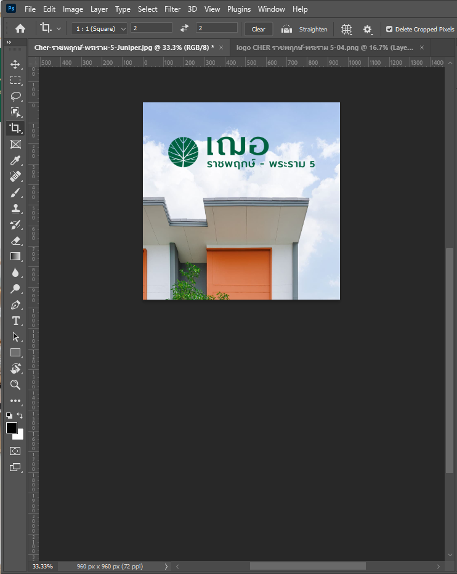Open the Image menu

(x=73, y=9)
